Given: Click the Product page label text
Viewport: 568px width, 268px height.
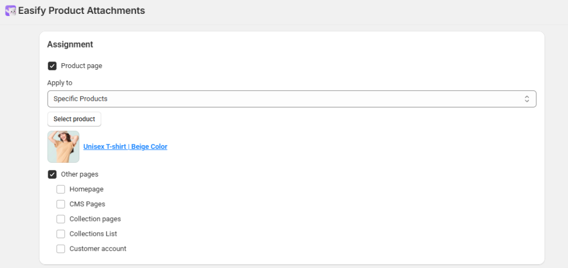Looking at the screenshot, I should coord(82,66).
